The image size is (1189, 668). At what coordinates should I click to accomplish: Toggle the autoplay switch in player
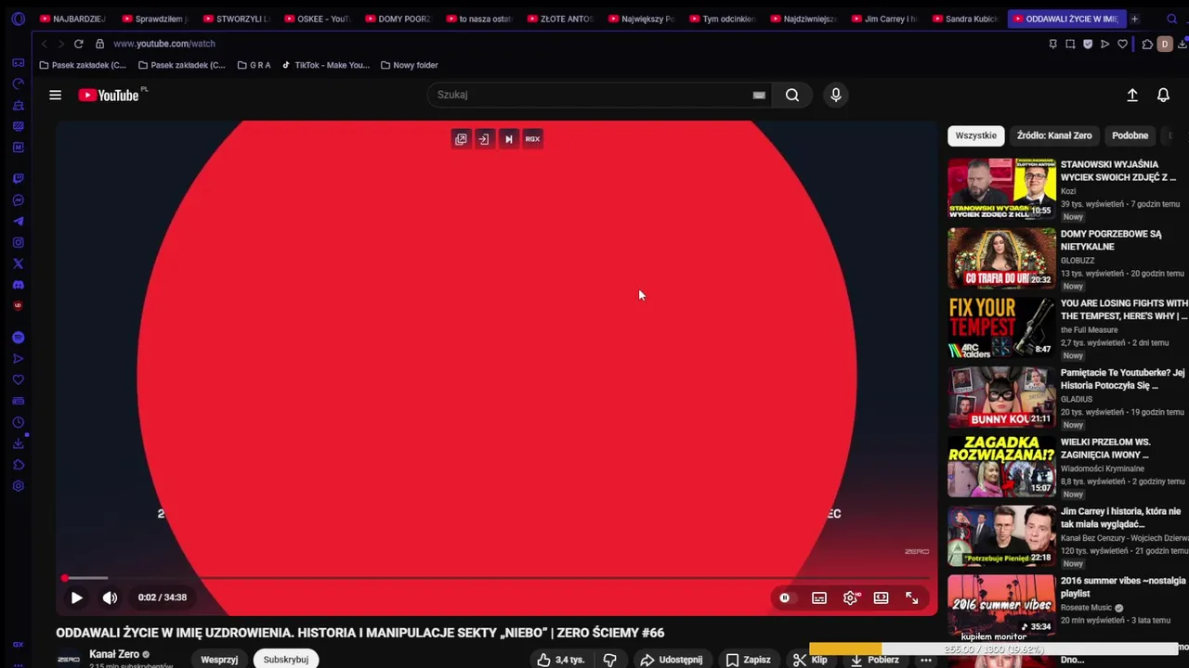785,597
